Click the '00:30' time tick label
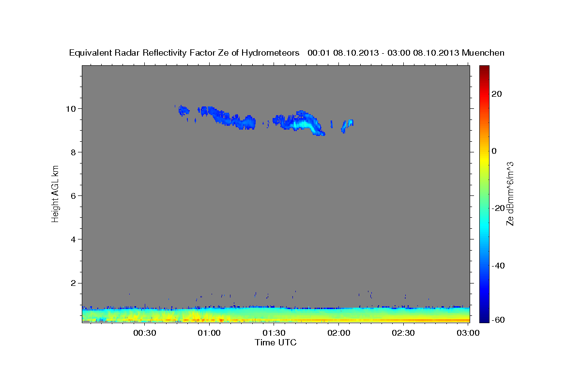The height and width of the screenshot is (387, 581). 145,333
